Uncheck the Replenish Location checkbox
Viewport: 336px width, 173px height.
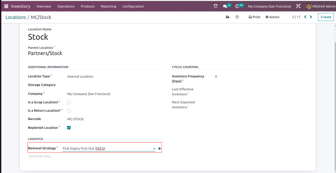[69, 128]
